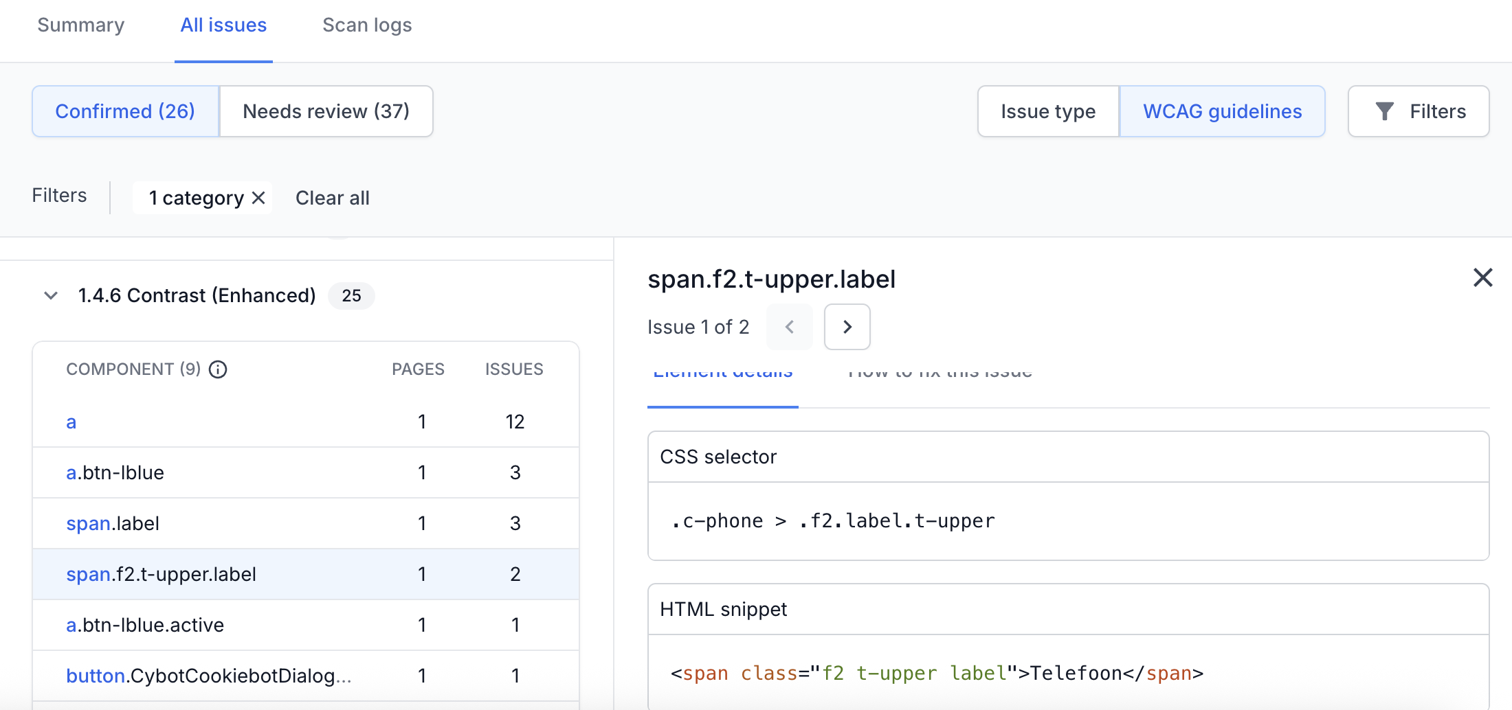Viewport: 1512px width, 710px height.
Task: Click Clear all to remove filters
Action: pyautogui.click(x=332, y=198)
